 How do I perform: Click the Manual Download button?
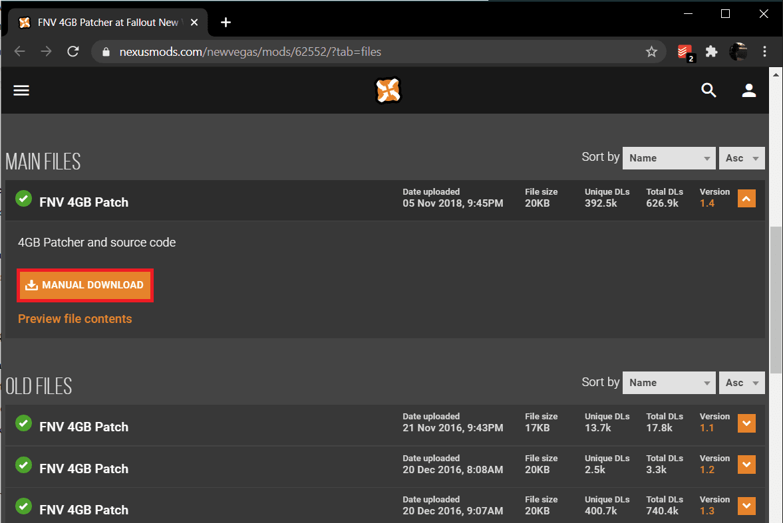coord(86,285)
